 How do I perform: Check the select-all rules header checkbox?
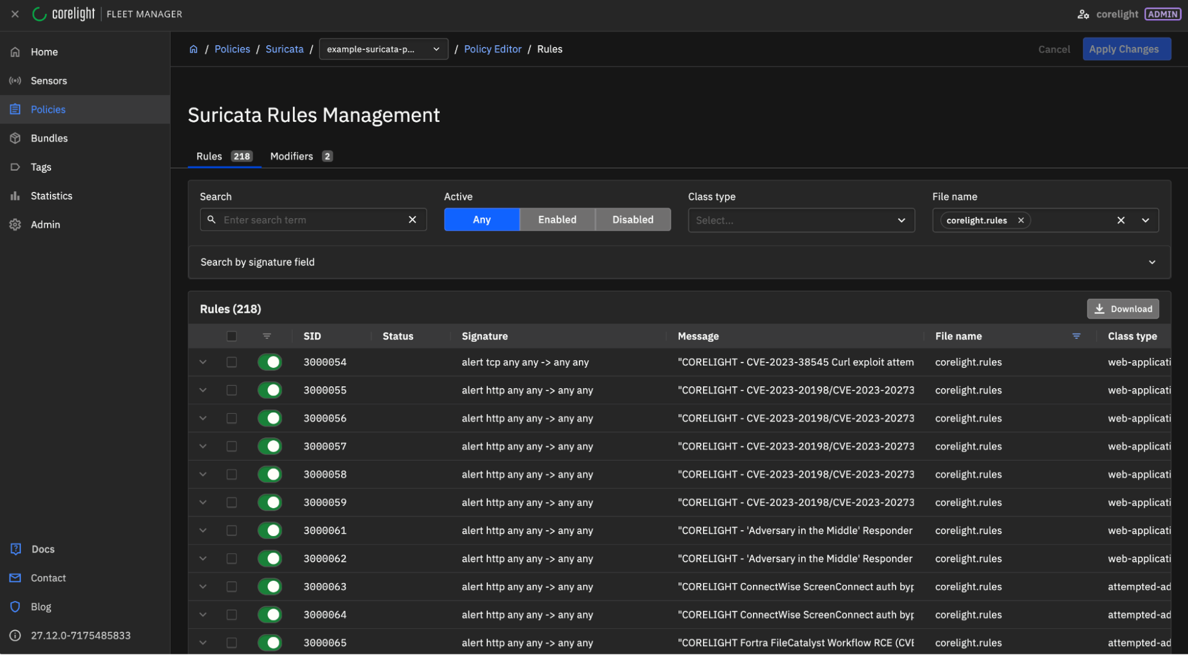(x=232, y=336)
